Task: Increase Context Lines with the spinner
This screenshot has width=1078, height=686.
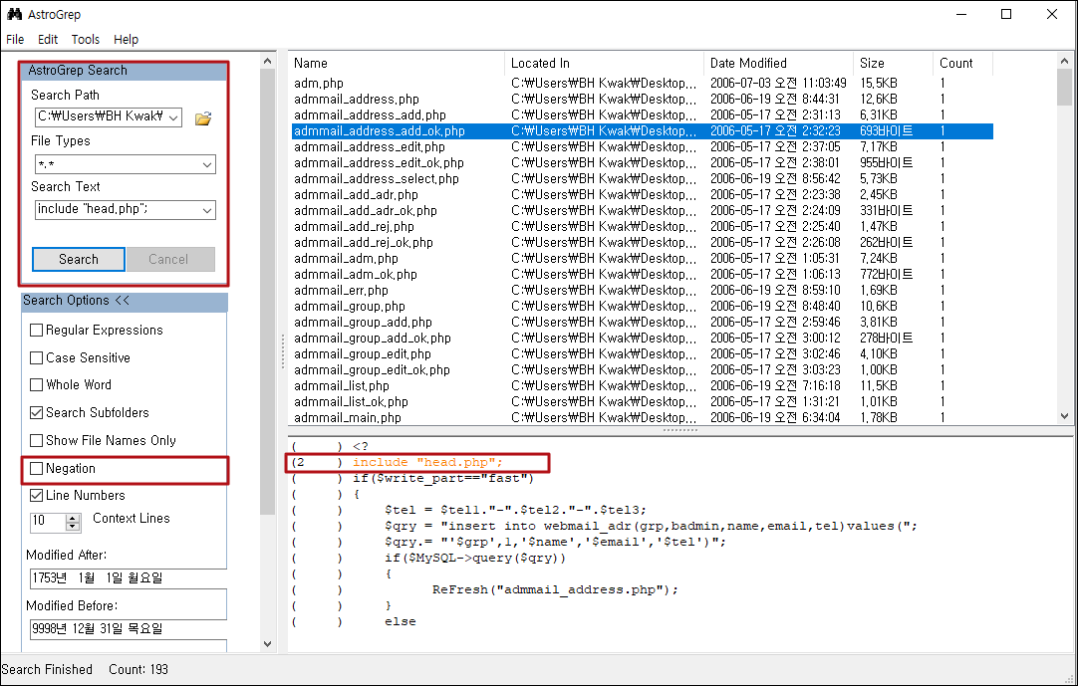Action: click(73, 519)
